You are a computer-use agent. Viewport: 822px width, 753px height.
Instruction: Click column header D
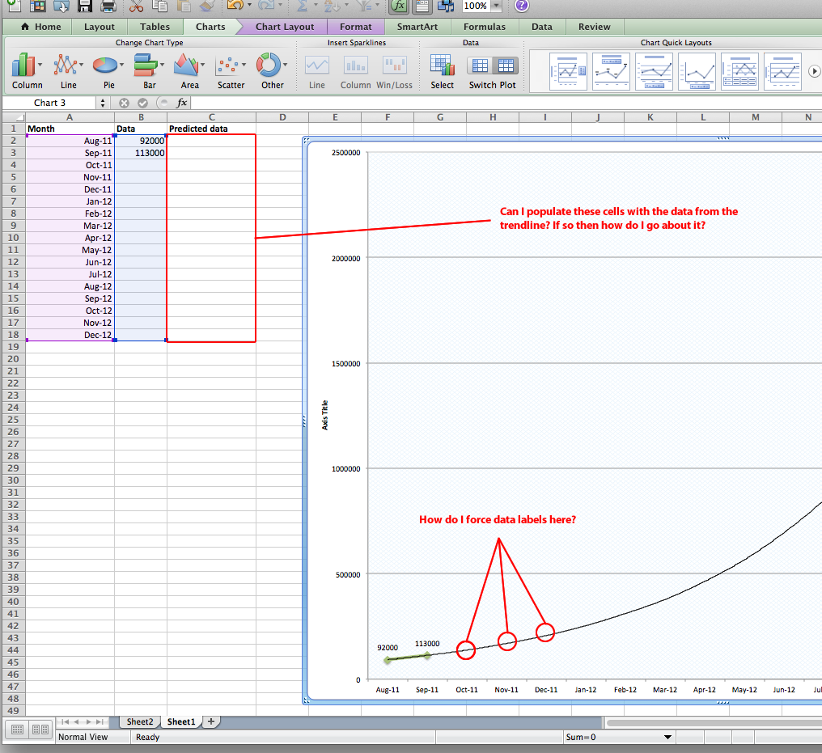[x=282, y=116]
